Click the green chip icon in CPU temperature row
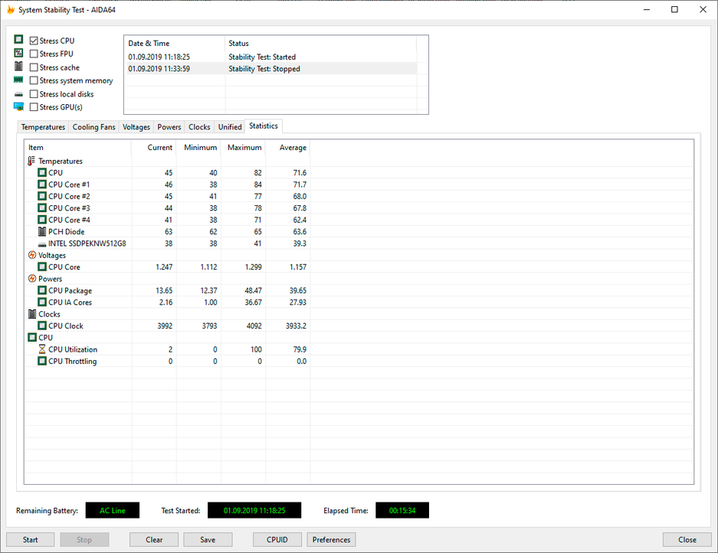This screenshot has height=553, width=718. 41,172
